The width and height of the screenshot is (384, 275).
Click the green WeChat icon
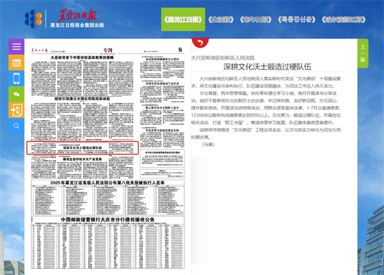pyautogui.click(x=17, y=94)
